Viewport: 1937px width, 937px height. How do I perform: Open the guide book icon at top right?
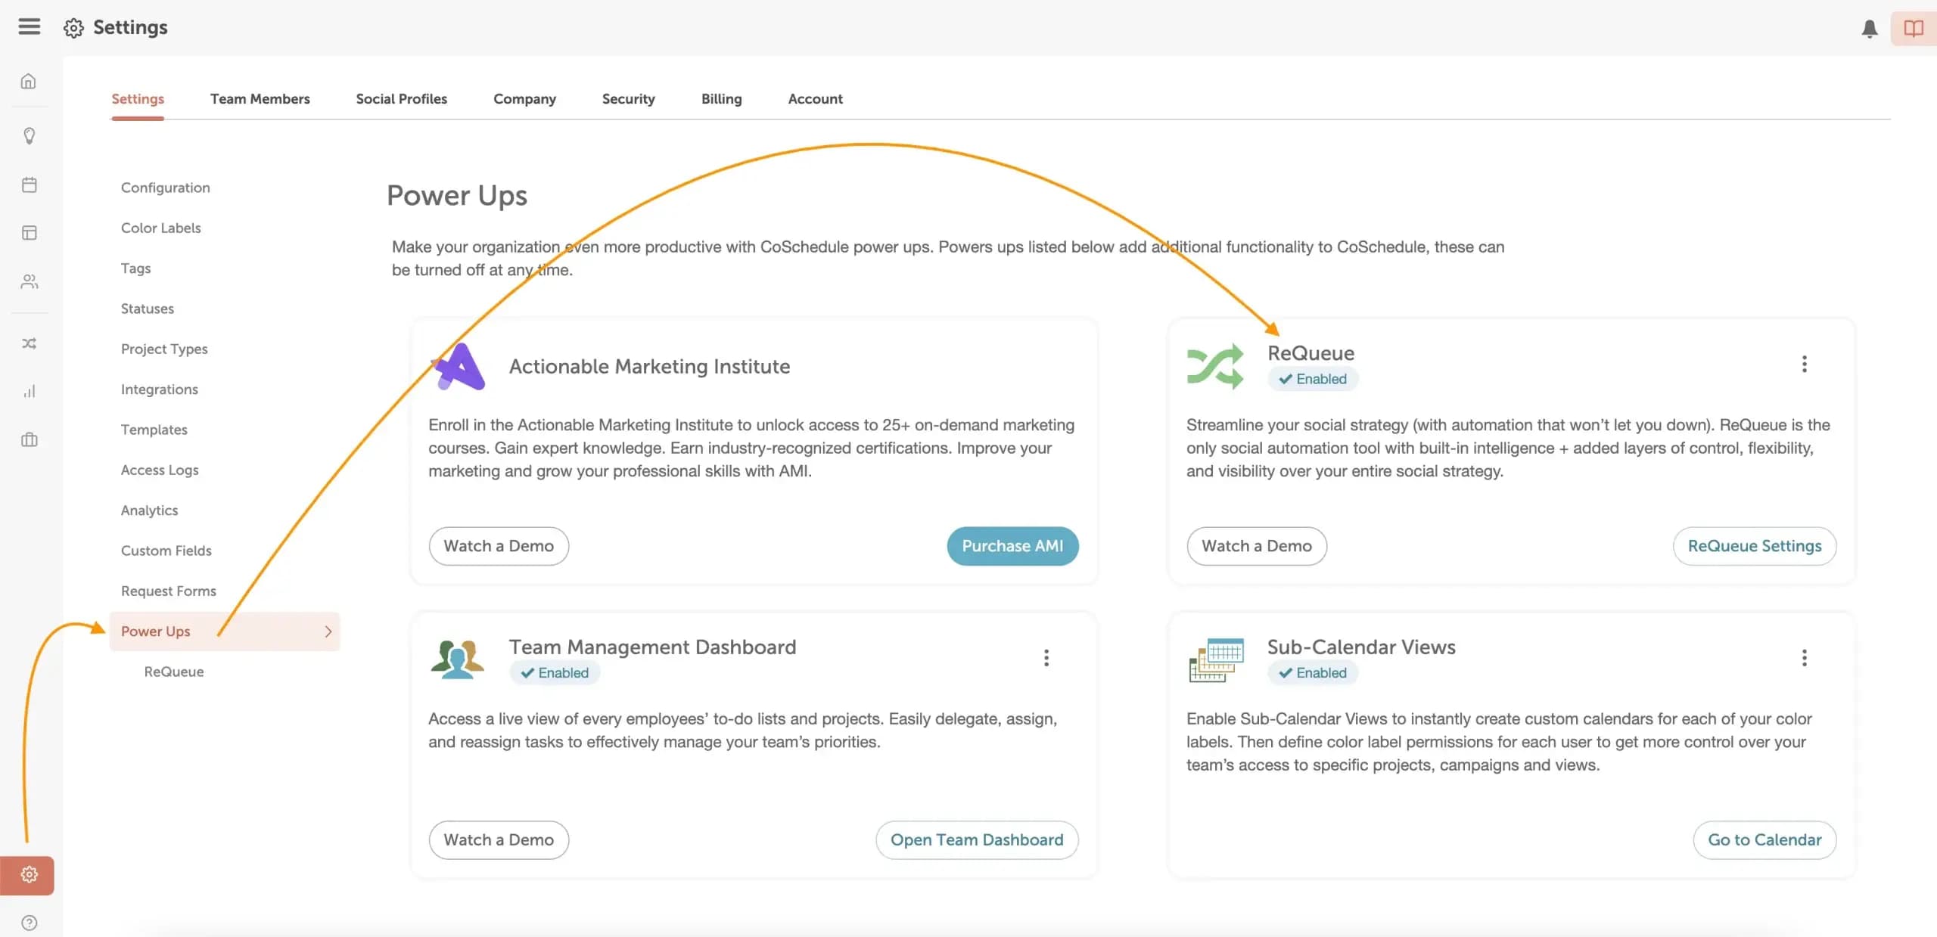pos(1913,28)
